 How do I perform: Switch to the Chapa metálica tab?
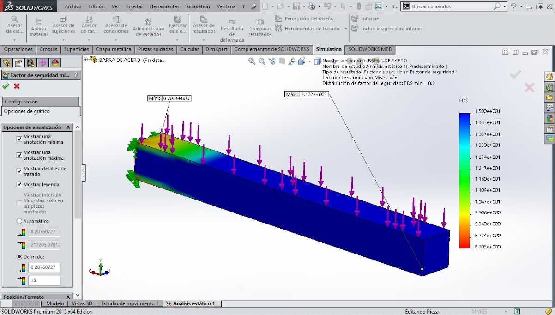coord(113,49)
